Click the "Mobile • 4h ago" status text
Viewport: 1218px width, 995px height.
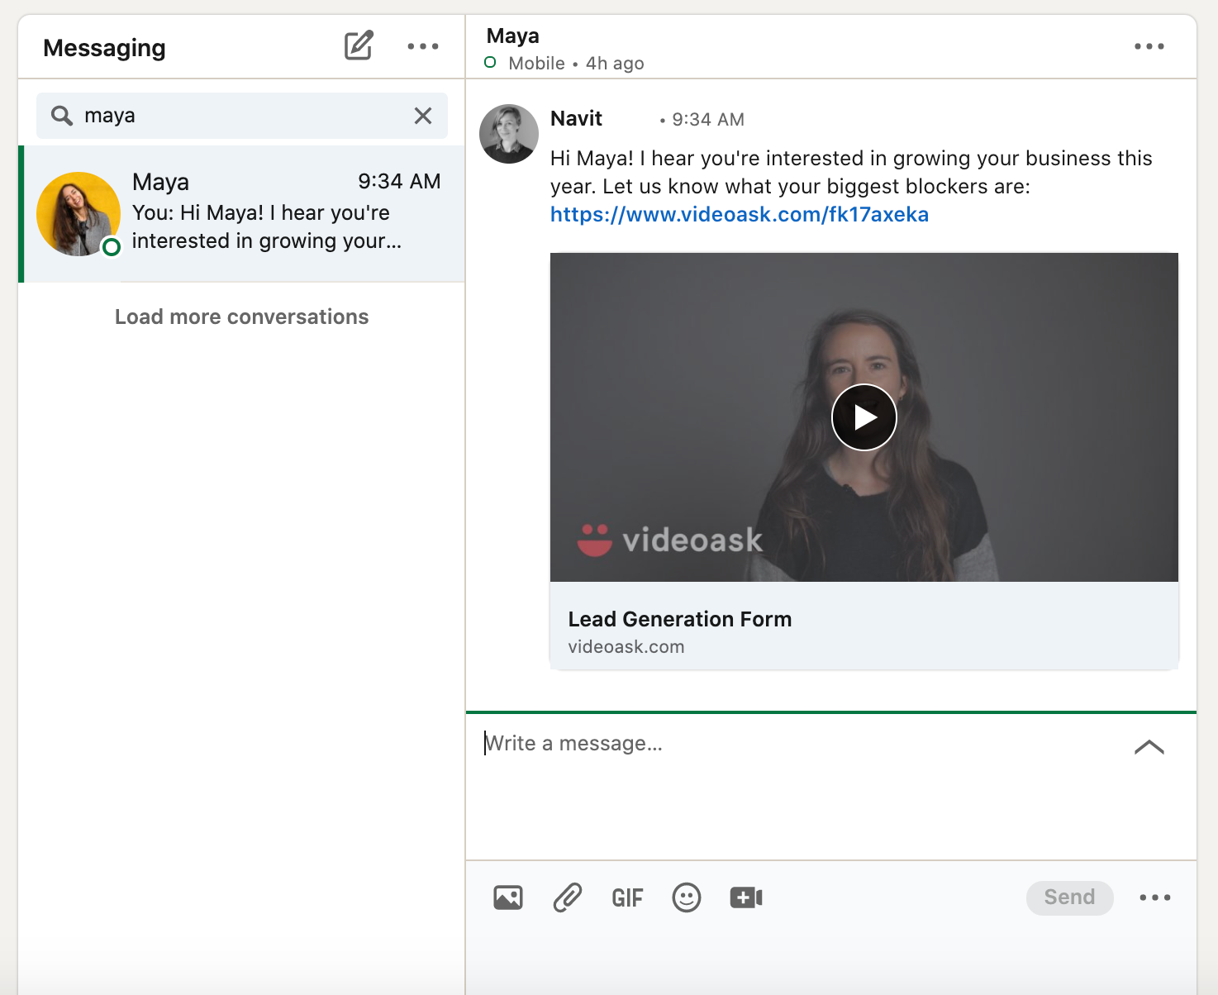pyautogui.click(x=576, y=64)
